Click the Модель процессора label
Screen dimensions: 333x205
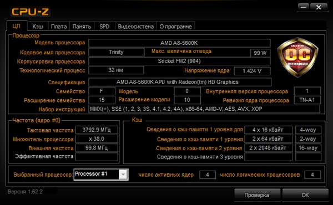(60, 43)
